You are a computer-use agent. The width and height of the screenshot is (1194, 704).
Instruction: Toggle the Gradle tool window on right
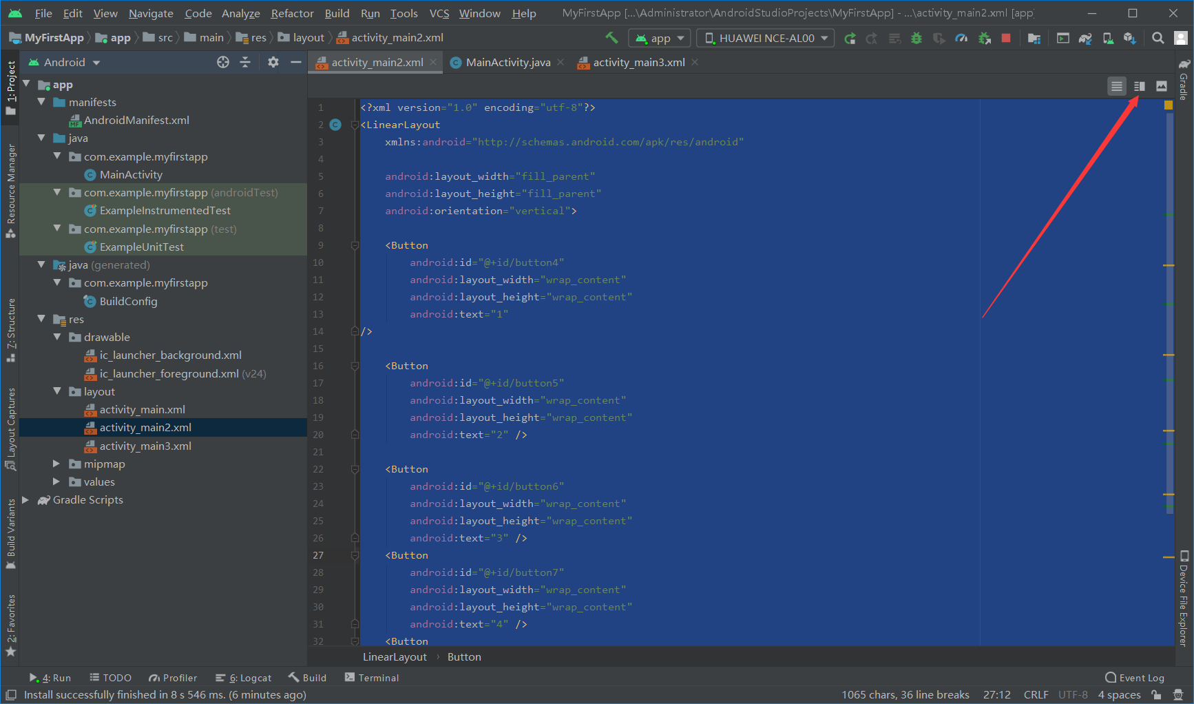pos(1184,80)
